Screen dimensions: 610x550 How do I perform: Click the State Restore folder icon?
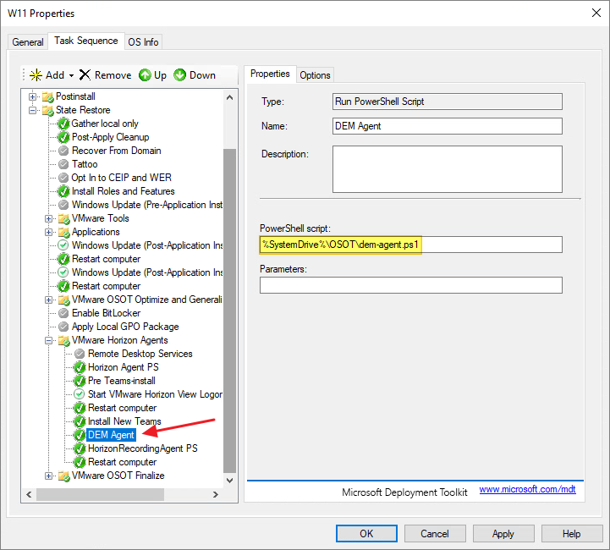[47, 110]
